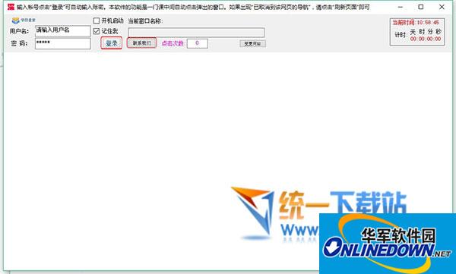Close the window
The width and height of the screenshot is (456, 274).
442,7
